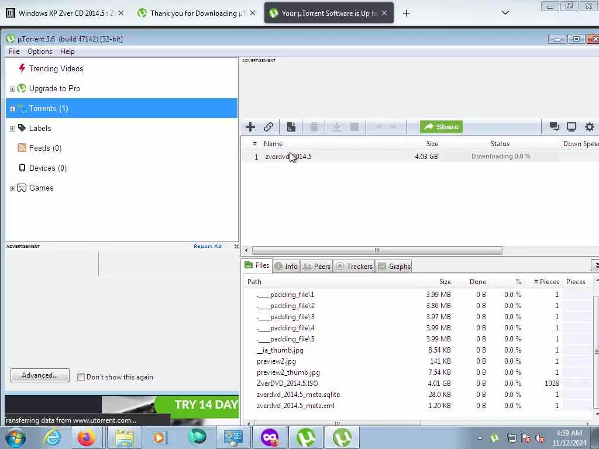Viewport: 599px width, 449px height.
Task: Sort files by Path column
Action: [x=254, y=282]
